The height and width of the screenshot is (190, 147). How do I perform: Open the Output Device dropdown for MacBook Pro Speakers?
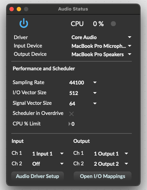pos(101,54)
